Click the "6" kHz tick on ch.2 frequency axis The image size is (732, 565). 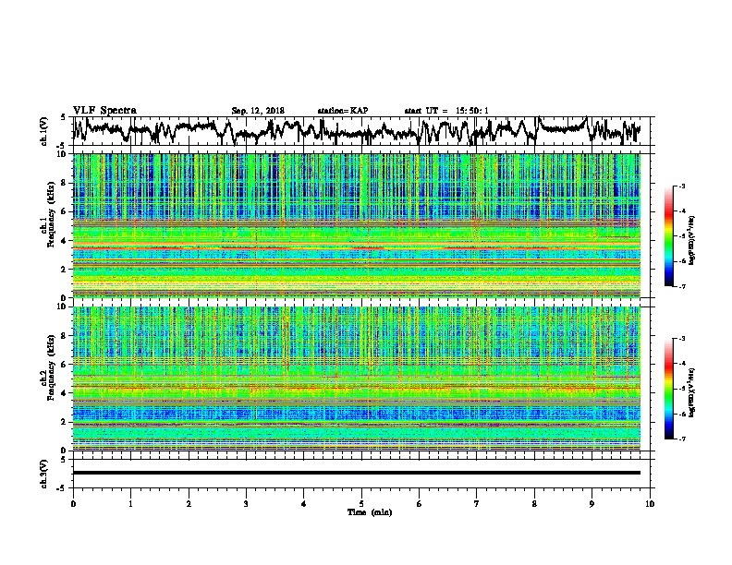[x=65, y=365]
